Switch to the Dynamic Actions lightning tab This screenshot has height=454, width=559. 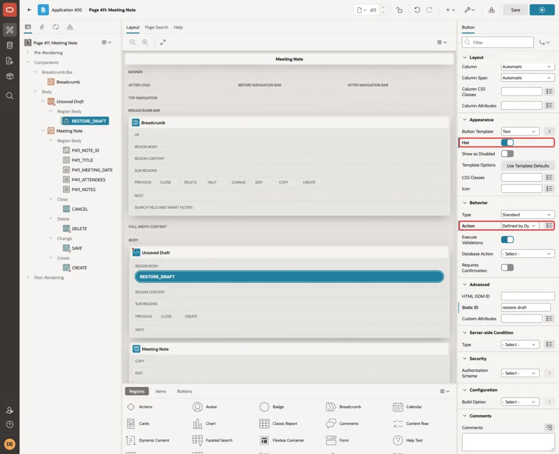41,27
